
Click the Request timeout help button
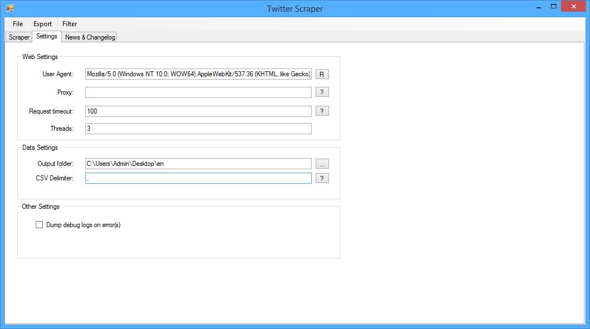tap(322, 111)
